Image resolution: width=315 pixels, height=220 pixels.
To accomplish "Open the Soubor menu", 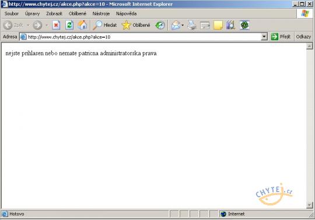I will [12, 13].
